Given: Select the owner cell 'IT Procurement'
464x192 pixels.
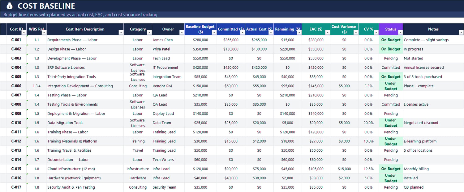Looking at the screenshot, I should (168, 67).
